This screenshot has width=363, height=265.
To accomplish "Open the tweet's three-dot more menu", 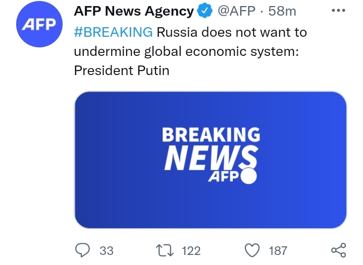I will tap(337, 10).
